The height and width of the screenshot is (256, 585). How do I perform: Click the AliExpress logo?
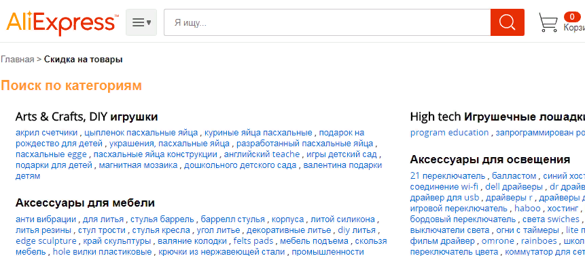pos(63,23)
